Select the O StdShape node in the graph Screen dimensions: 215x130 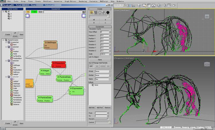[50, 45]
